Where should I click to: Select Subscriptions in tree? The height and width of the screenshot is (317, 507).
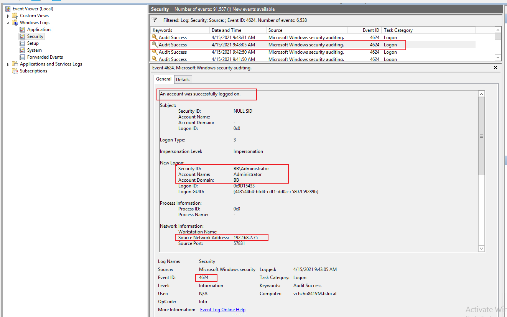[x=34, y=71]
